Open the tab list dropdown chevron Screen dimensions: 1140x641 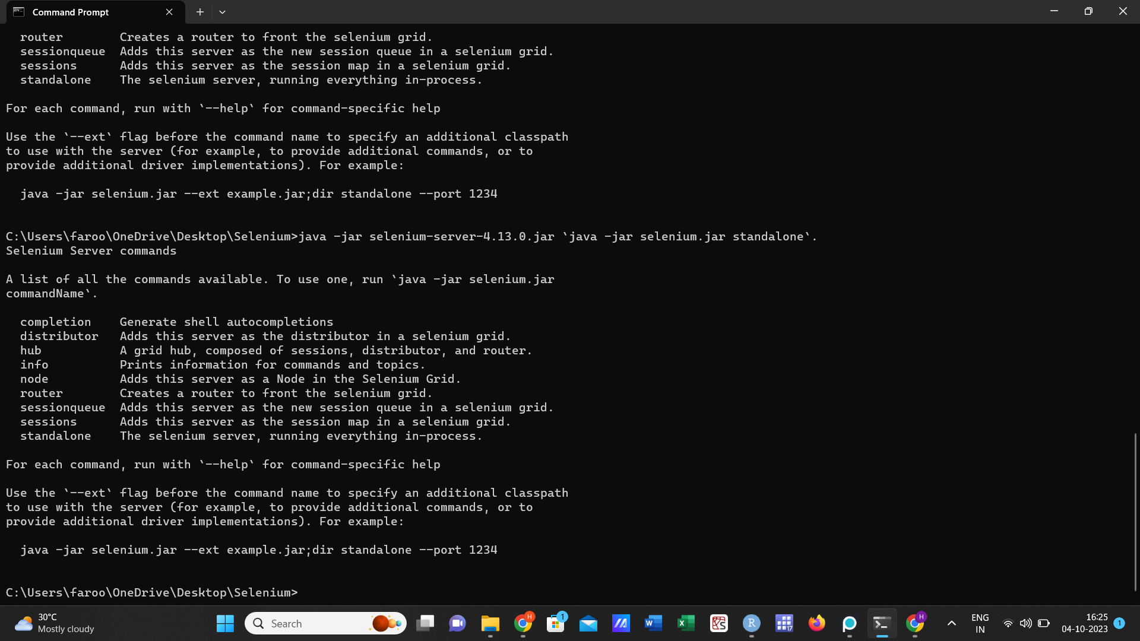(222, 12)
